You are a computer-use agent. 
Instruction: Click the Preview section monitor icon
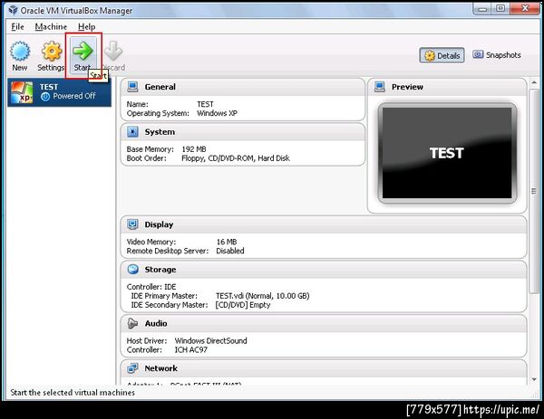380,87
